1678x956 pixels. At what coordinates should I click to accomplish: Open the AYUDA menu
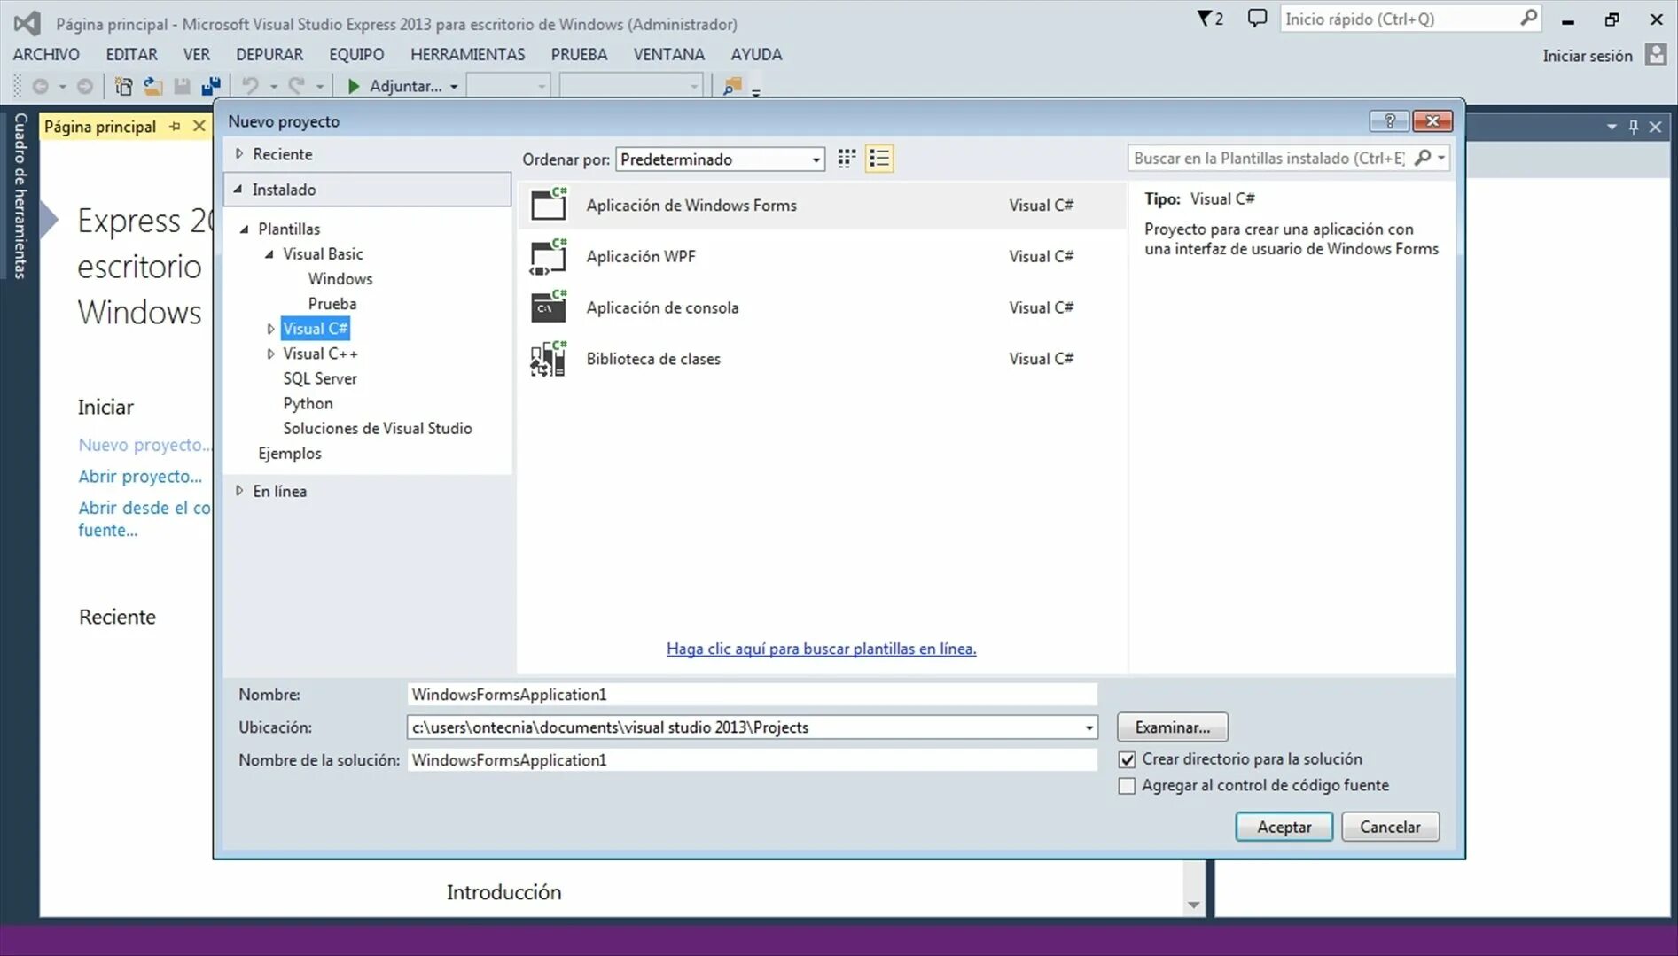coord(756,54)
